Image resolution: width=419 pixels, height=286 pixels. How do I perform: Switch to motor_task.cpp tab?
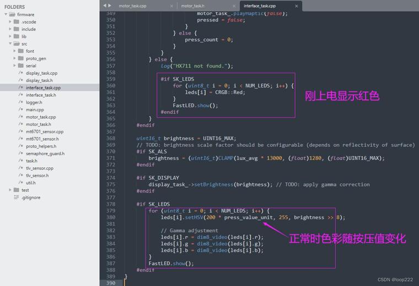[x=132, y=6]
